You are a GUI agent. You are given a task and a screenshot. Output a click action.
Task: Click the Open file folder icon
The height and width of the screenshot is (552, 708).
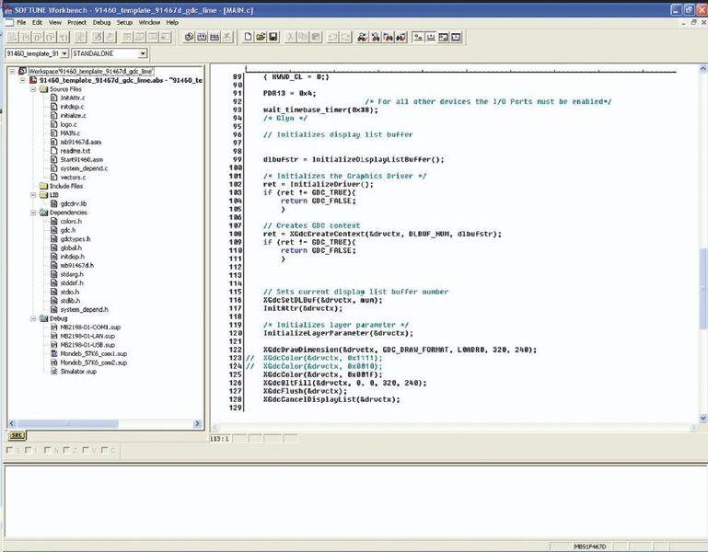pyautogui.click(x=261, y=37)
